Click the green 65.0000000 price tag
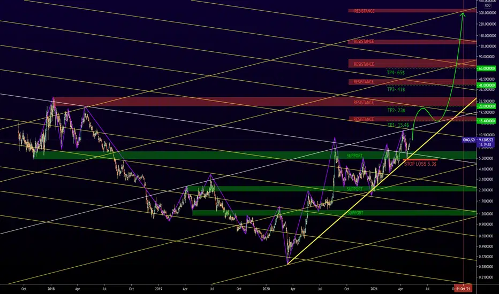Screen dimensions: 499x294 coord(487,68)
